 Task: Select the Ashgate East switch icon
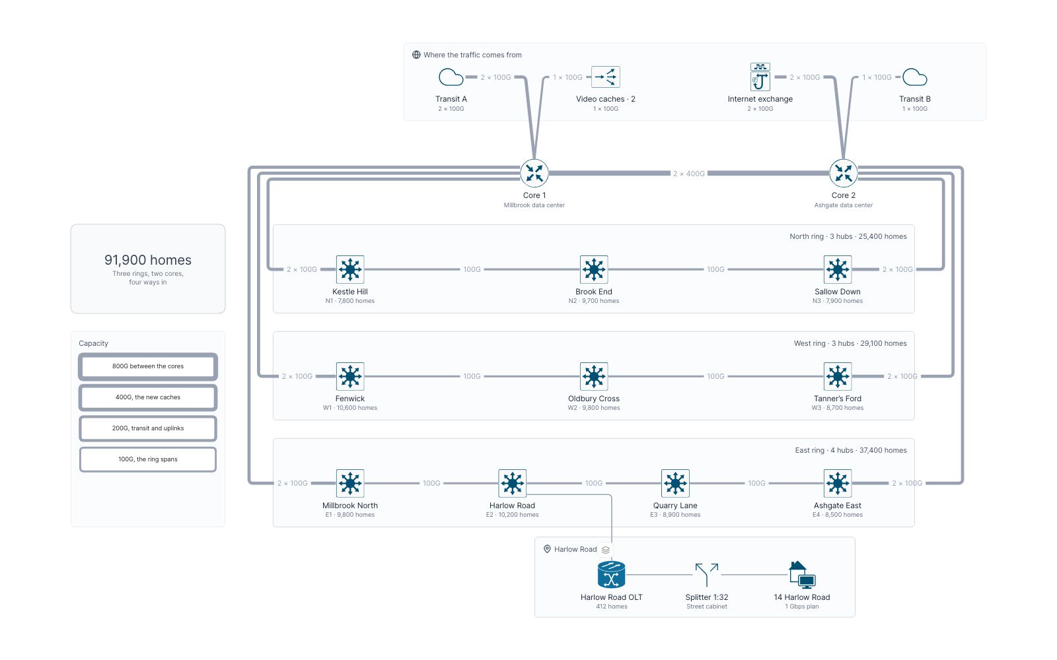[838, 483]
